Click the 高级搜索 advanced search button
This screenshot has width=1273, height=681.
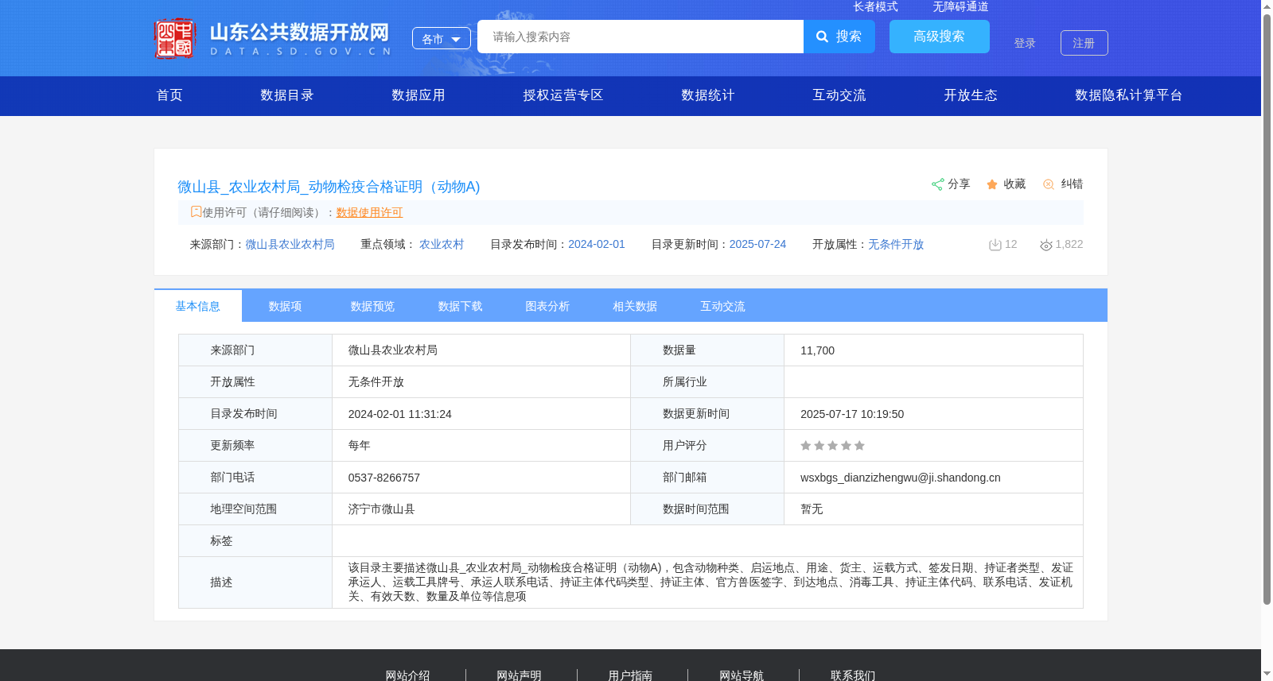tap(940, 37)
